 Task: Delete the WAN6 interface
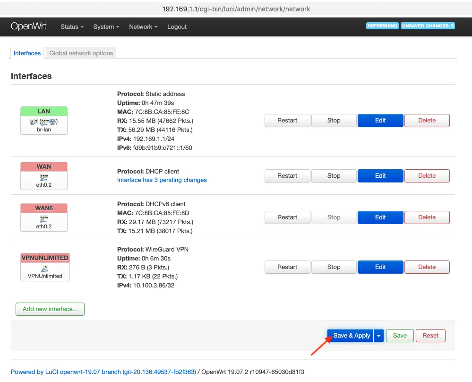pos(427,217)
